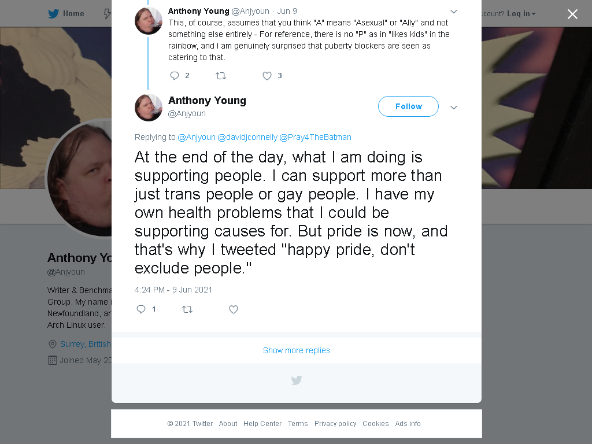Click Anthony Young's avatar on the main tweet
Image resolution: width=592 pixels, height=444 pixels.
(149, 108)
